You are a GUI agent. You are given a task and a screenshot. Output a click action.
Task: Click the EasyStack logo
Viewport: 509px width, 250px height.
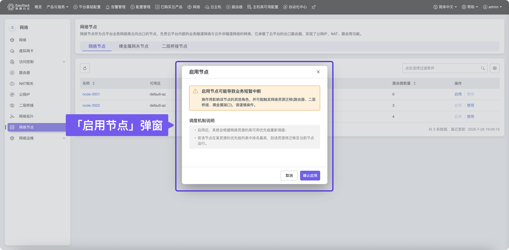(18, 7)
